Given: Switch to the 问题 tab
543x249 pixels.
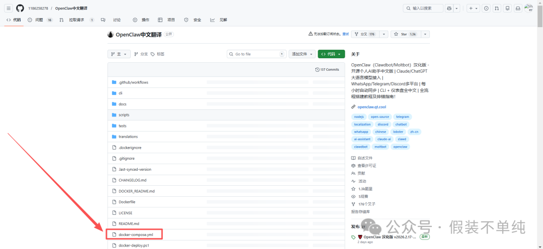Looking at the screenshot, I should pyautogui.click(x=40, y=20).
